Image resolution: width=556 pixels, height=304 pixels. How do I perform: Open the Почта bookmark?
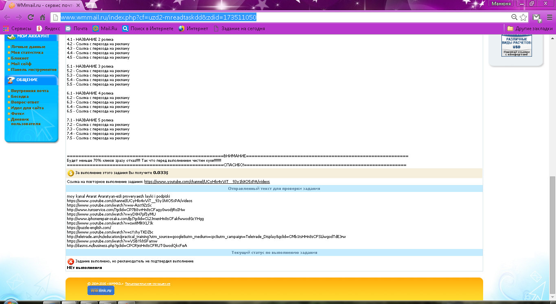pos(77,29)
